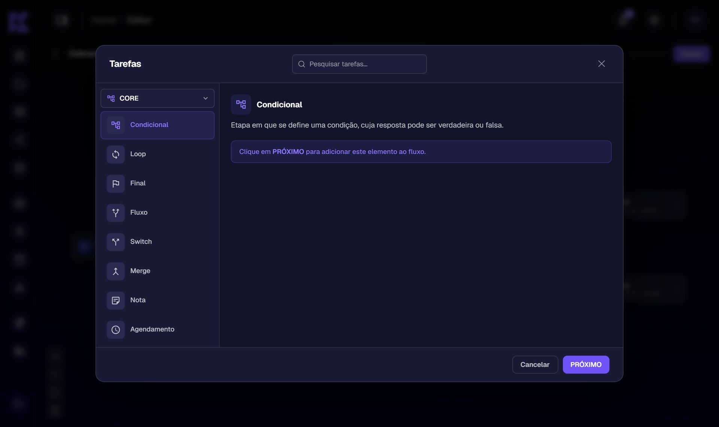Viewport: 719px width, 427px height.
Task: Click the Nota sticky note icon
Action: pyautogui.click(x=116, y=300)
